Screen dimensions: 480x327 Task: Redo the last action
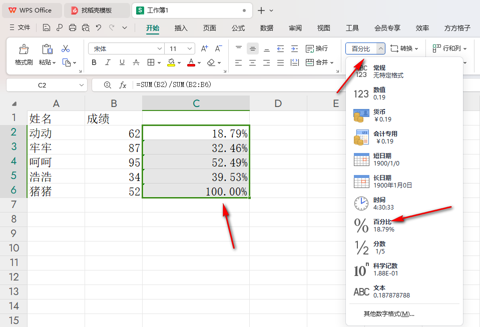click(x=112, y=28)
